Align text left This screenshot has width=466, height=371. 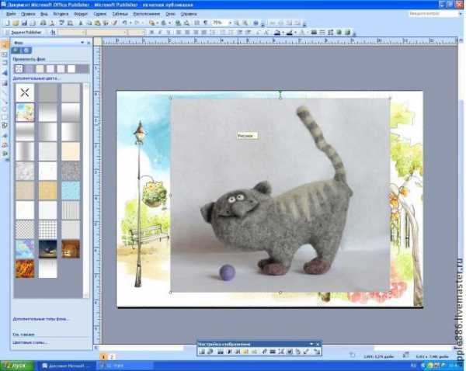click(x=179, y=33)
